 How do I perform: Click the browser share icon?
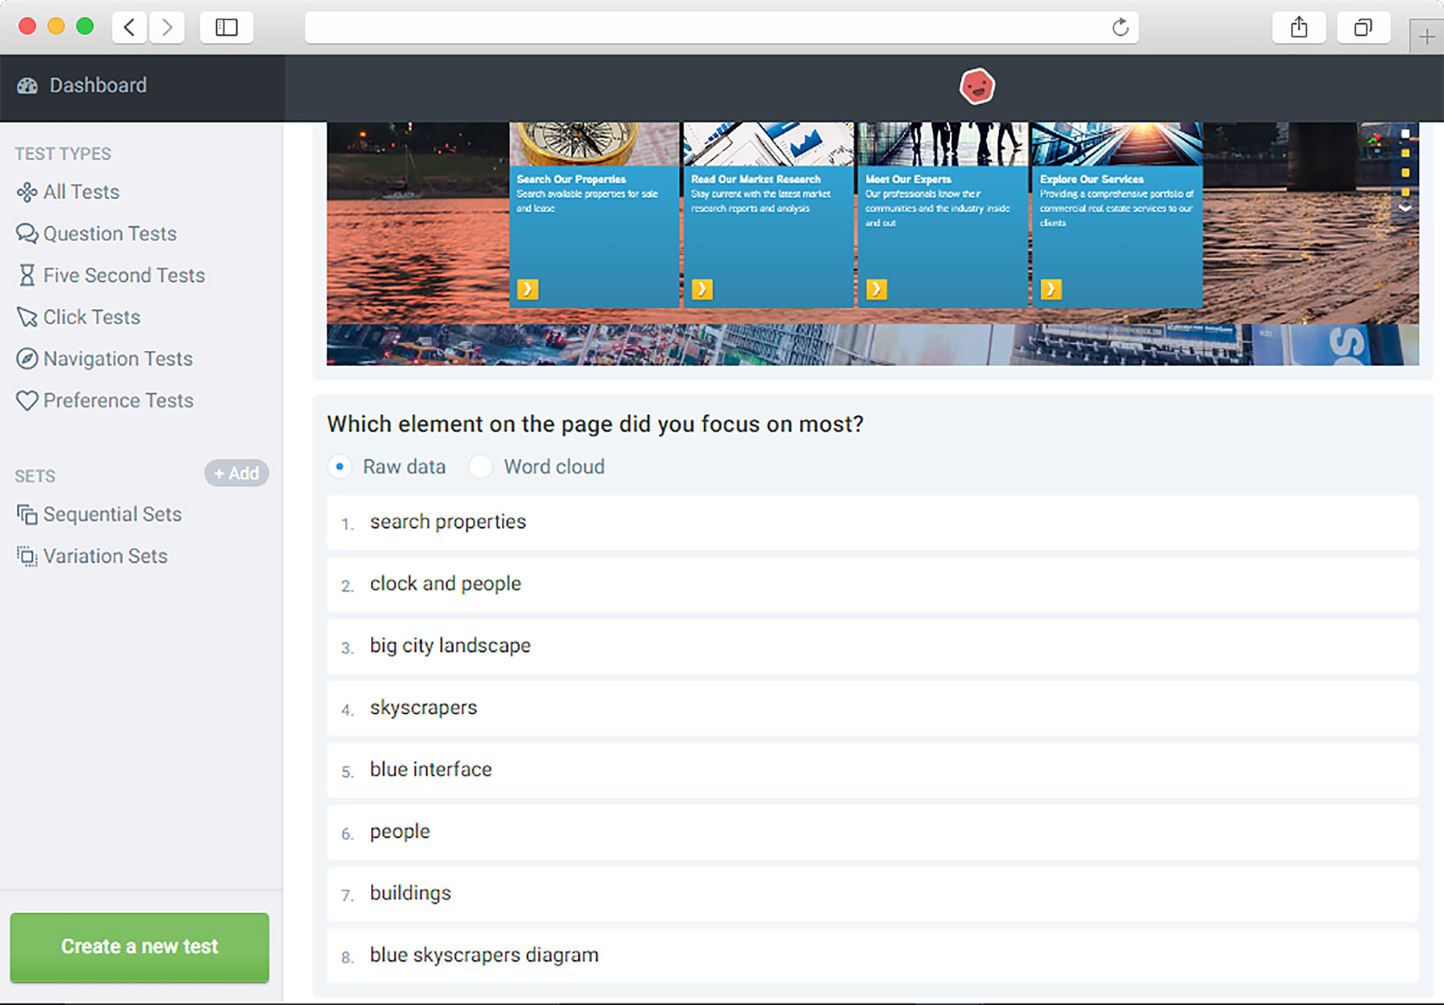1299,28
